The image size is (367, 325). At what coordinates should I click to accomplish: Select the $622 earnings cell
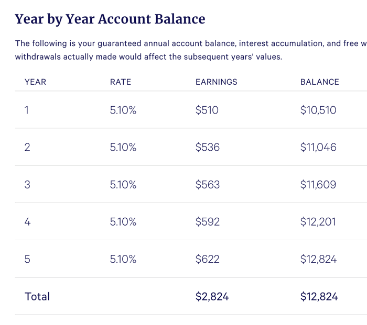pos(208,259)
